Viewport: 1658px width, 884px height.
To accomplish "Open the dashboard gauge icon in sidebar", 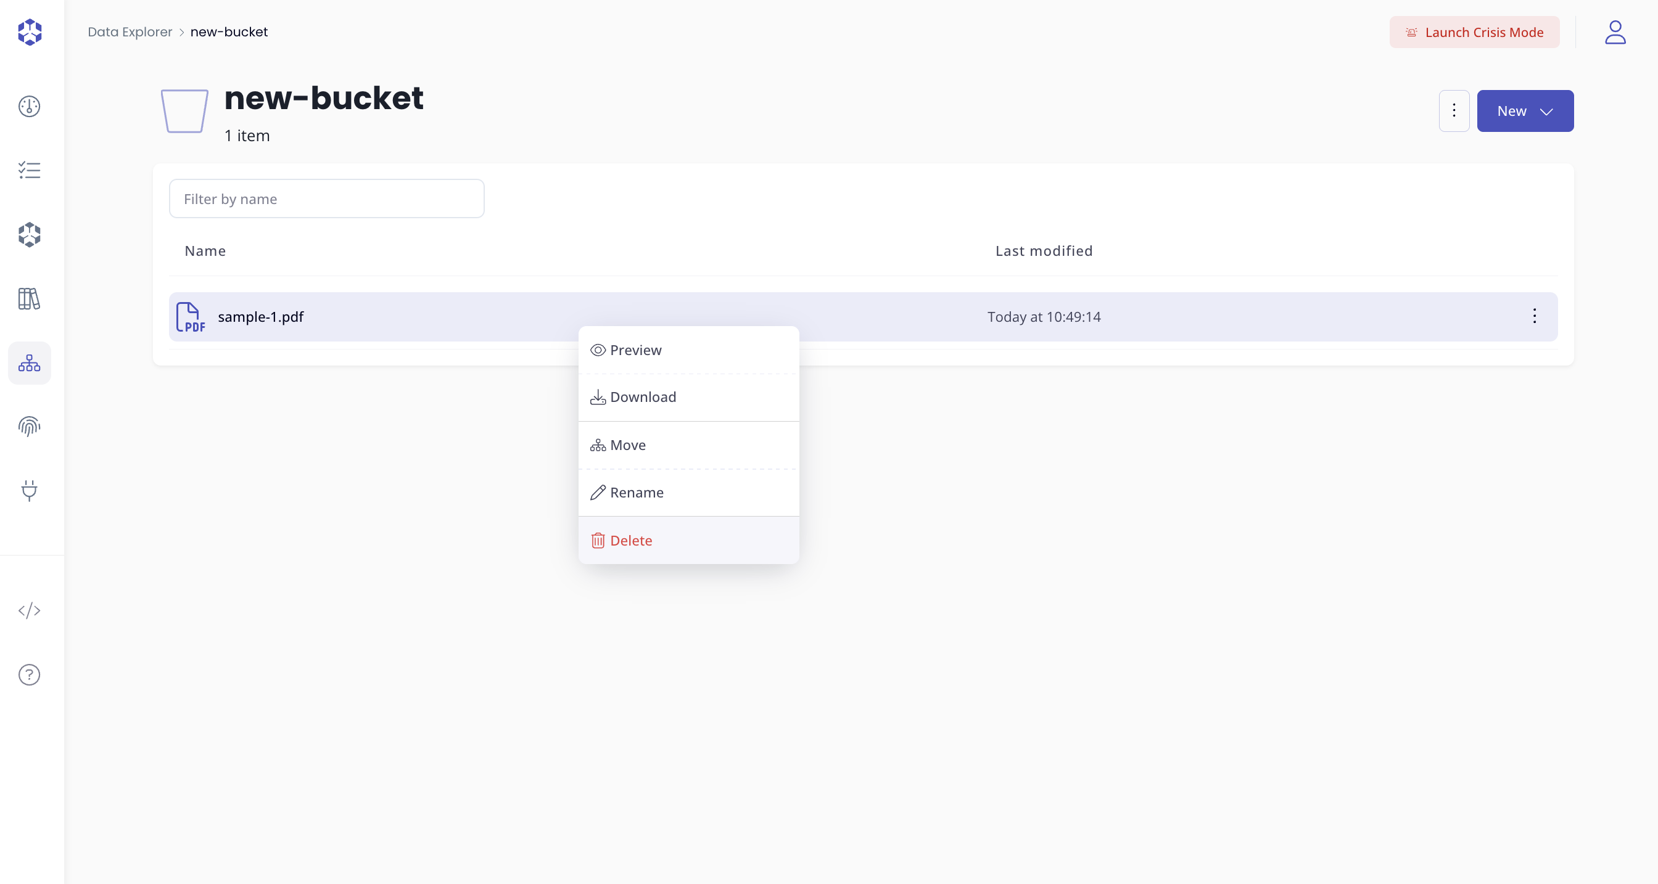I will 30,106.
